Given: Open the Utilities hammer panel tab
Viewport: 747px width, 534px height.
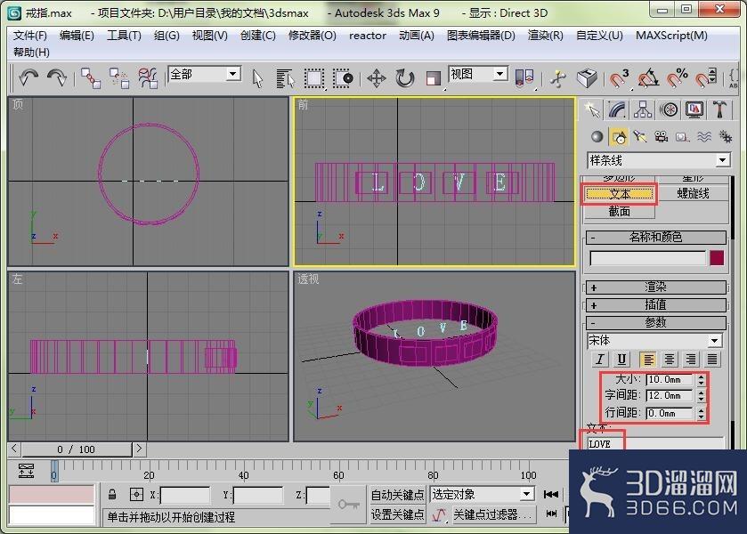Looking at the screenshot, I should 720,109.
